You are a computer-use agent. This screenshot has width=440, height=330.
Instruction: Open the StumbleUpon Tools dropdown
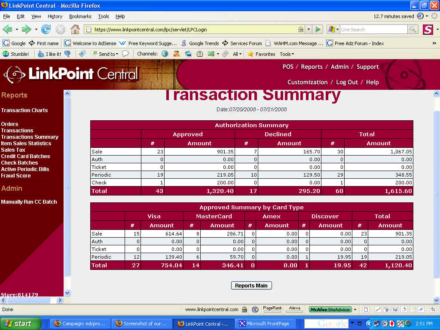(x=287, y=54)
